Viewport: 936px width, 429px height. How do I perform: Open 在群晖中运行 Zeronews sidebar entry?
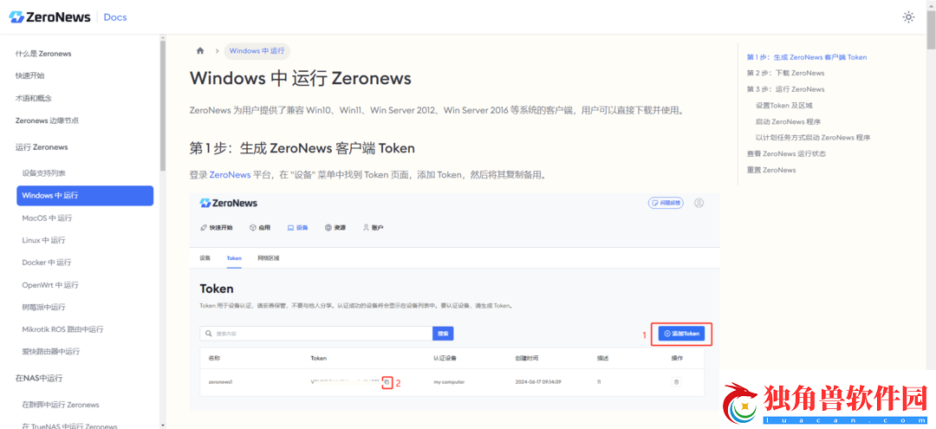[x=61, y=405]
